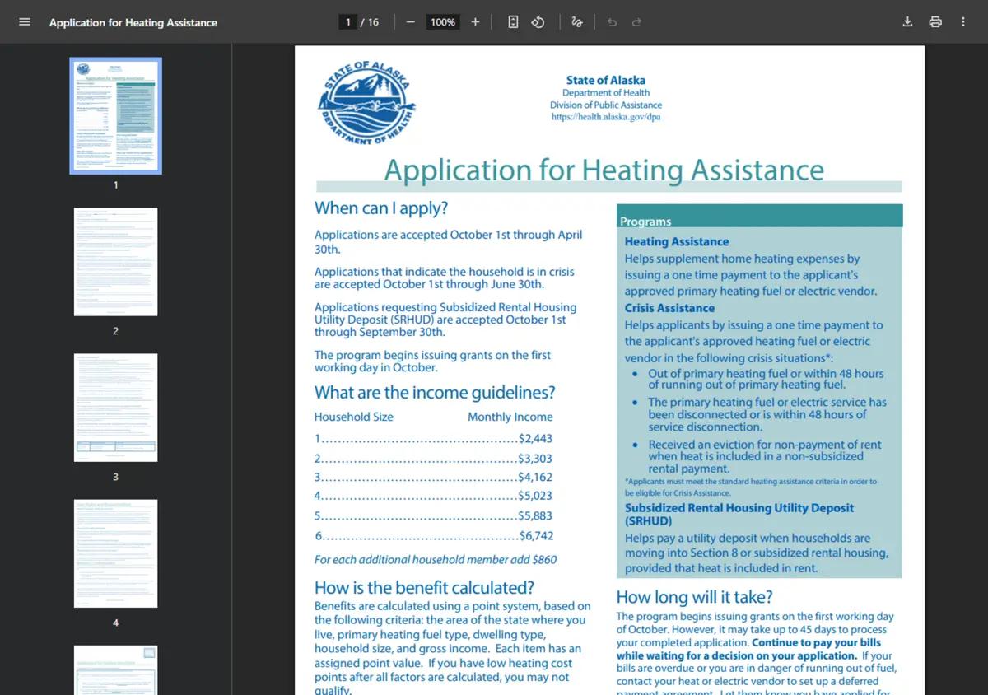Rotate the document counterclockwise
The image size is (988, 695).
[x=538, y=22]
